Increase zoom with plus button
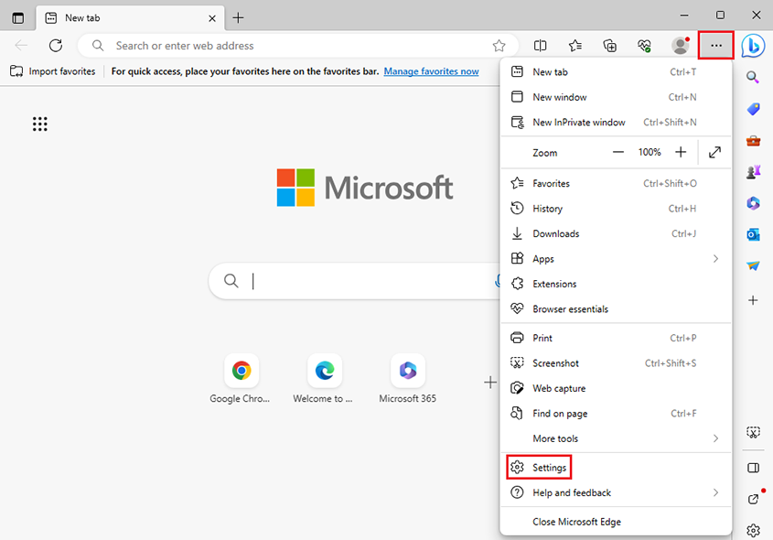The image size is (773, 540). pyautogui.click(x=681, y=152)
